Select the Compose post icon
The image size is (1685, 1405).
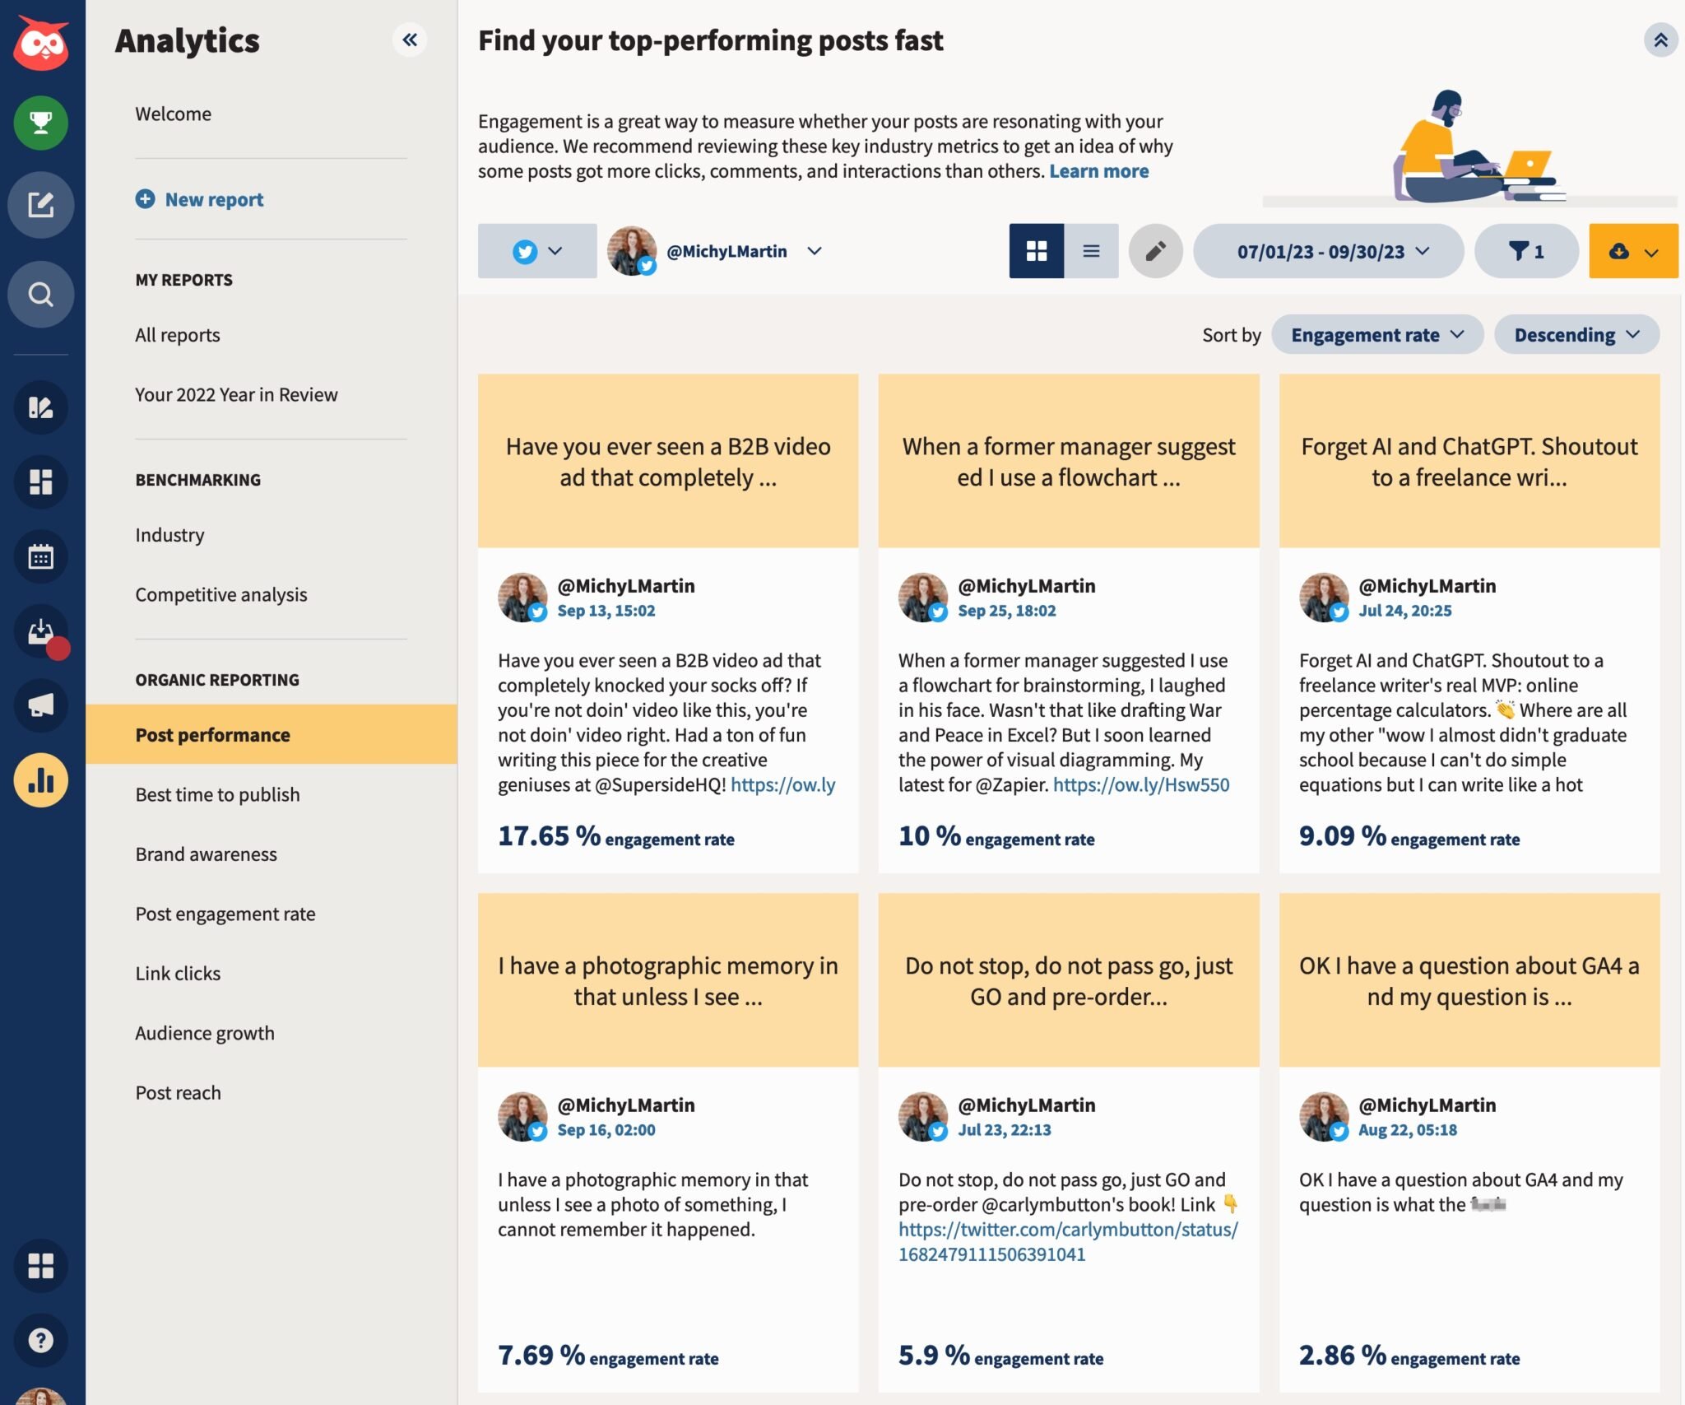point(41,205)
